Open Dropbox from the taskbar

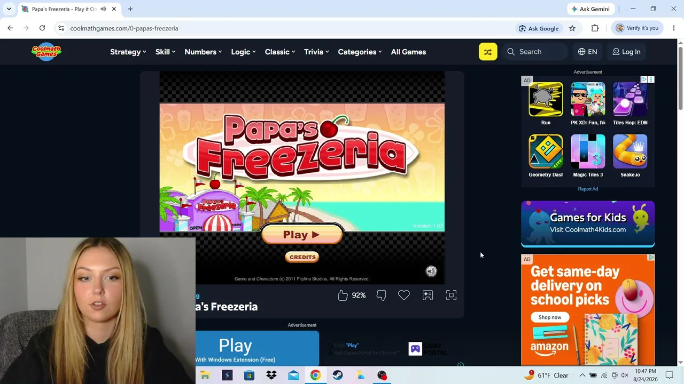pyautogui.click(x=271, y=375)
